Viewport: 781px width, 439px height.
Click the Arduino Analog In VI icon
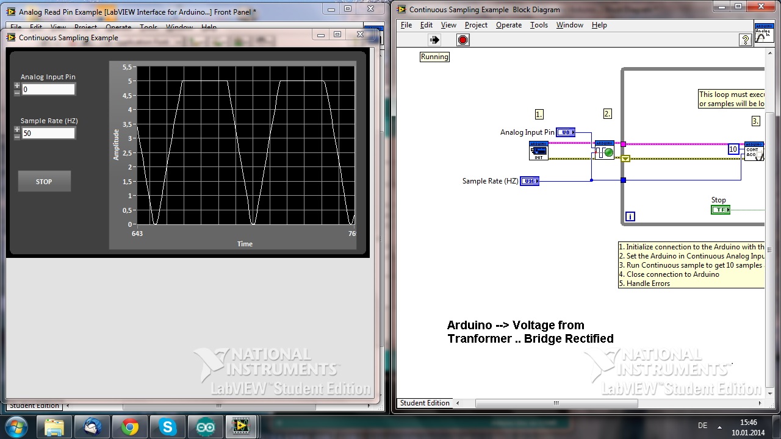click(x=764, y=34)
